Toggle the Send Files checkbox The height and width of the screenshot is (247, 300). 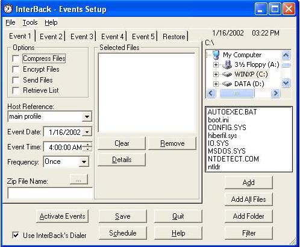click(x=16, y=80)
